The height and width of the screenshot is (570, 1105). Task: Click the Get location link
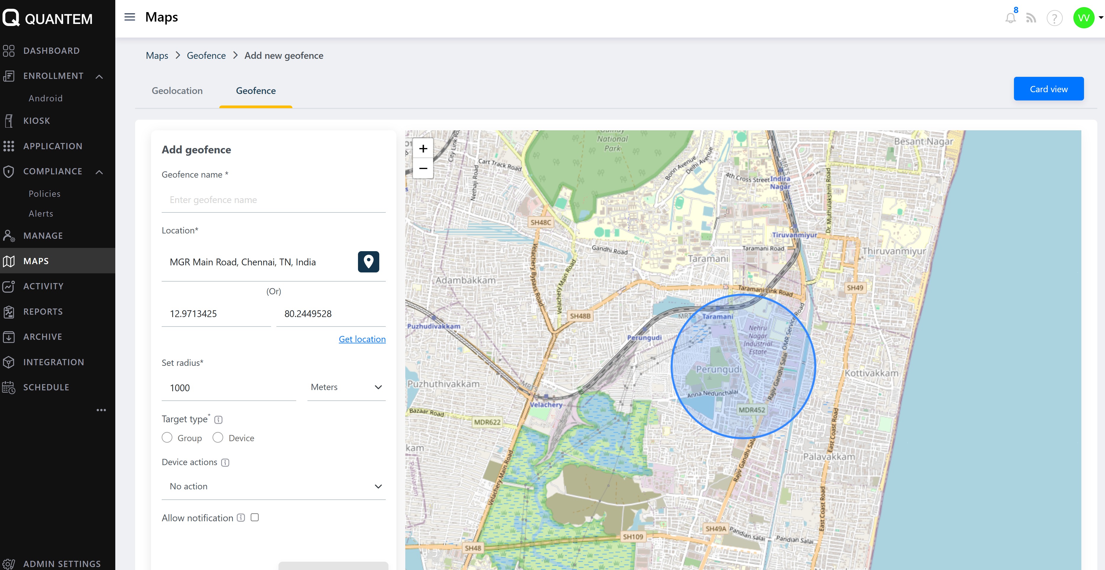click(x=362, y=339)
